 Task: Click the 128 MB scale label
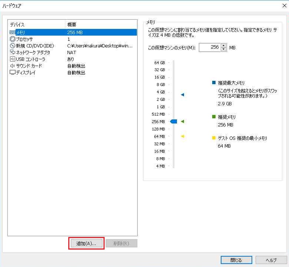[x=158, y=129]
